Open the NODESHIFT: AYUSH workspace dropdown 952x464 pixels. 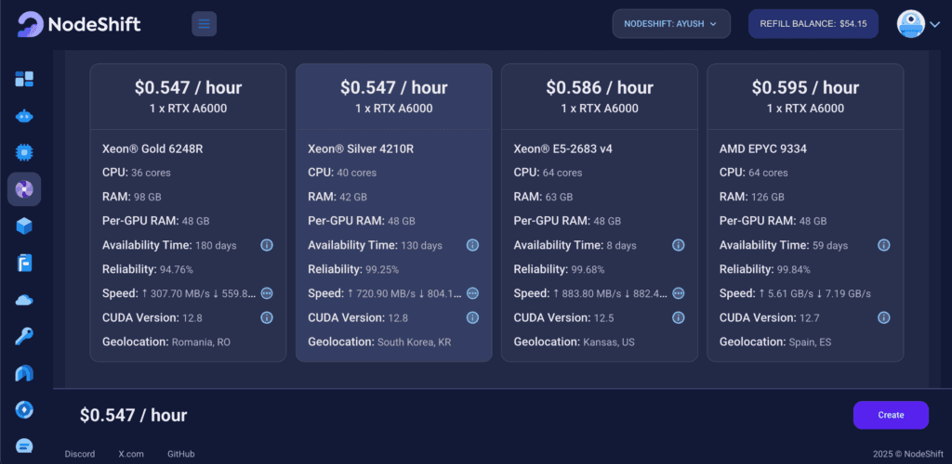[671, 24]
